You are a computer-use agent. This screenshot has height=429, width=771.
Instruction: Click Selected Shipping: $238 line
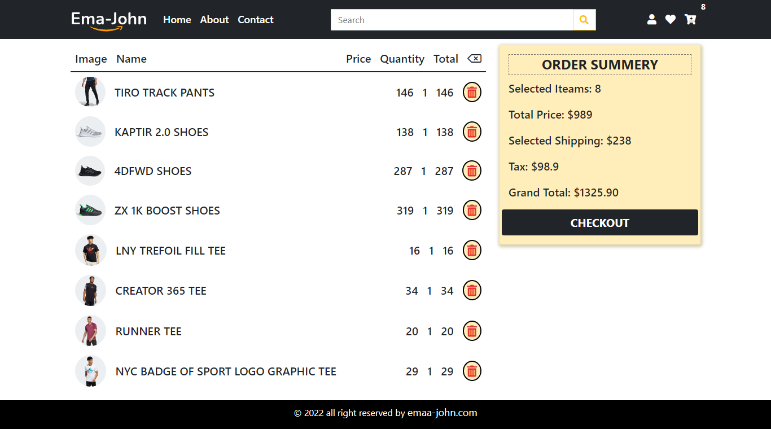[x=570, y=141]
